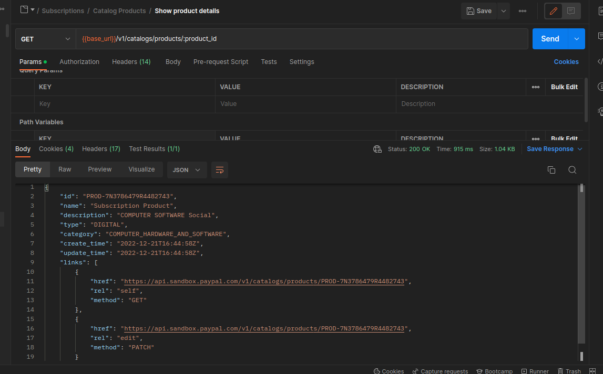Open the JSON format dropdown

pos(187,170)
